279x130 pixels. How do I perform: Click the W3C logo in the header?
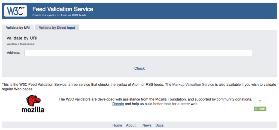click(16, 11)
